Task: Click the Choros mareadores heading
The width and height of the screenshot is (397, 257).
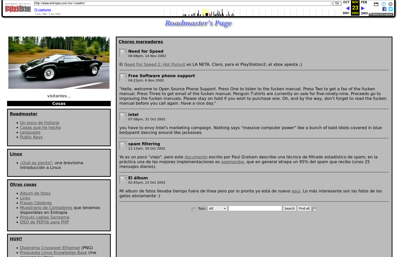Action: pos(141,42)
